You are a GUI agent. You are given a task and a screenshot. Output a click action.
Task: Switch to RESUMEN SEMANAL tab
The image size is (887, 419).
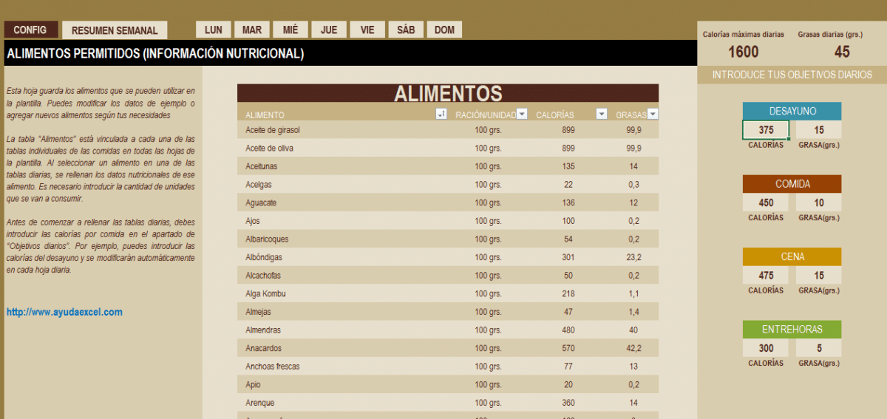point(115,30)
